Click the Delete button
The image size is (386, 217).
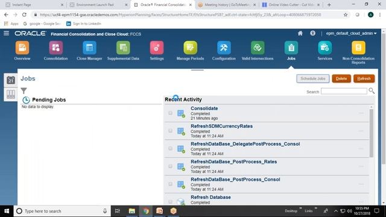341,78
